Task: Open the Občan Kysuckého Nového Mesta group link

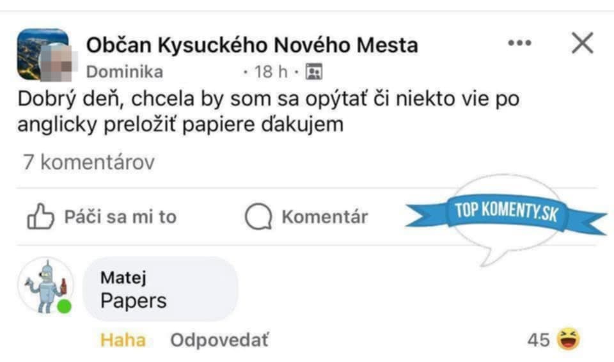Action: tap(252, 45)
